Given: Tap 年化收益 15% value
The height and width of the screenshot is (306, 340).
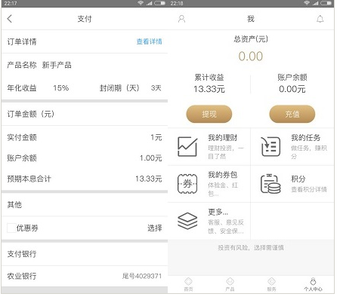Looking at the screenshot, I should tap(61, 88).
